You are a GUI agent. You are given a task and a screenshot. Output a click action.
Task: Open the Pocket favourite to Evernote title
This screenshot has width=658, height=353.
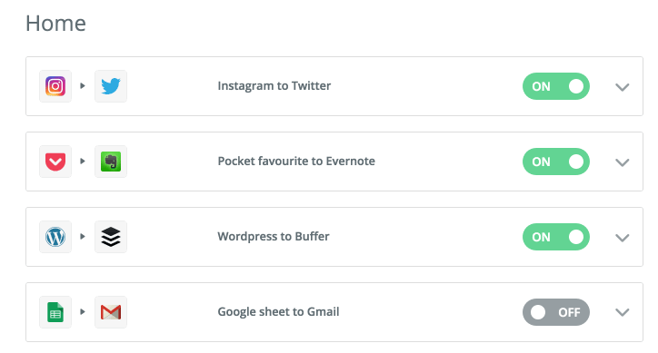pyautogui.click(x=296, y=161)
